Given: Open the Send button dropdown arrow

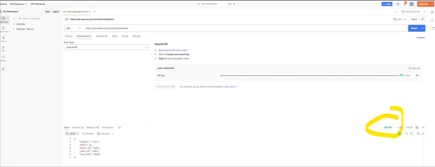Looking at the screenshot, I should [422, 28].
